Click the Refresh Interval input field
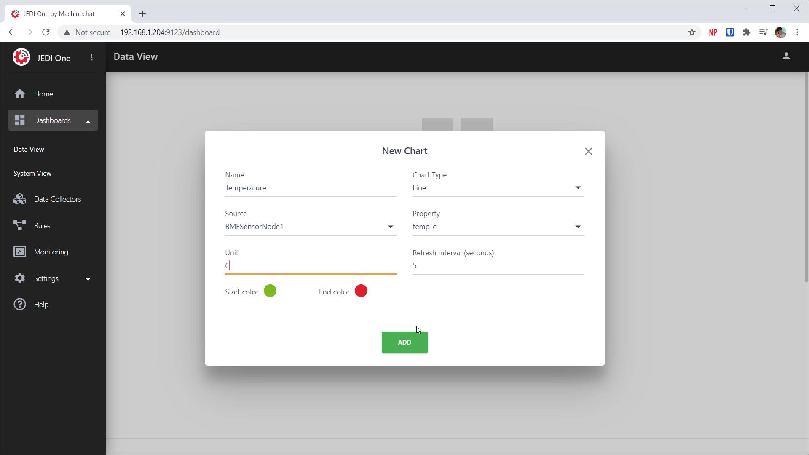 click(x=498, y=266)
